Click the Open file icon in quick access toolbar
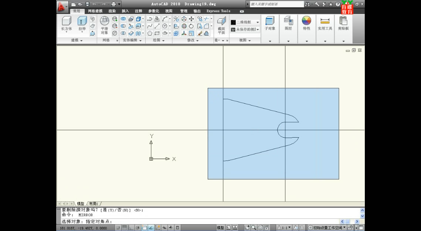Viewport: 421px width, 231px height. coord(80,4)
